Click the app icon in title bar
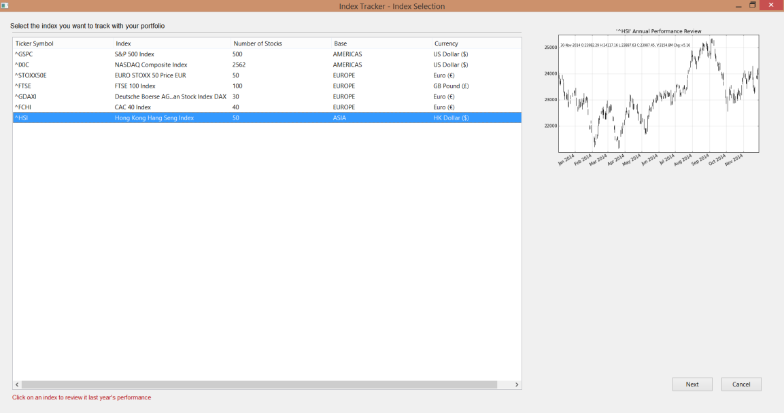The width and height of the screenshot is (784, 413). [x=5, y=5]
